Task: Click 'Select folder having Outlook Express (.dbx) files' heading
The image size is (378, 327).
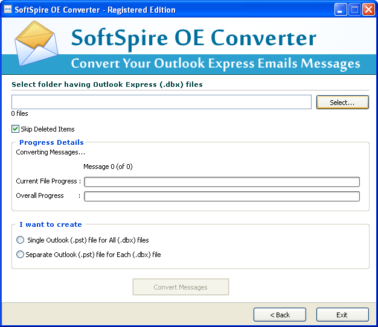Action: point(107,84)
